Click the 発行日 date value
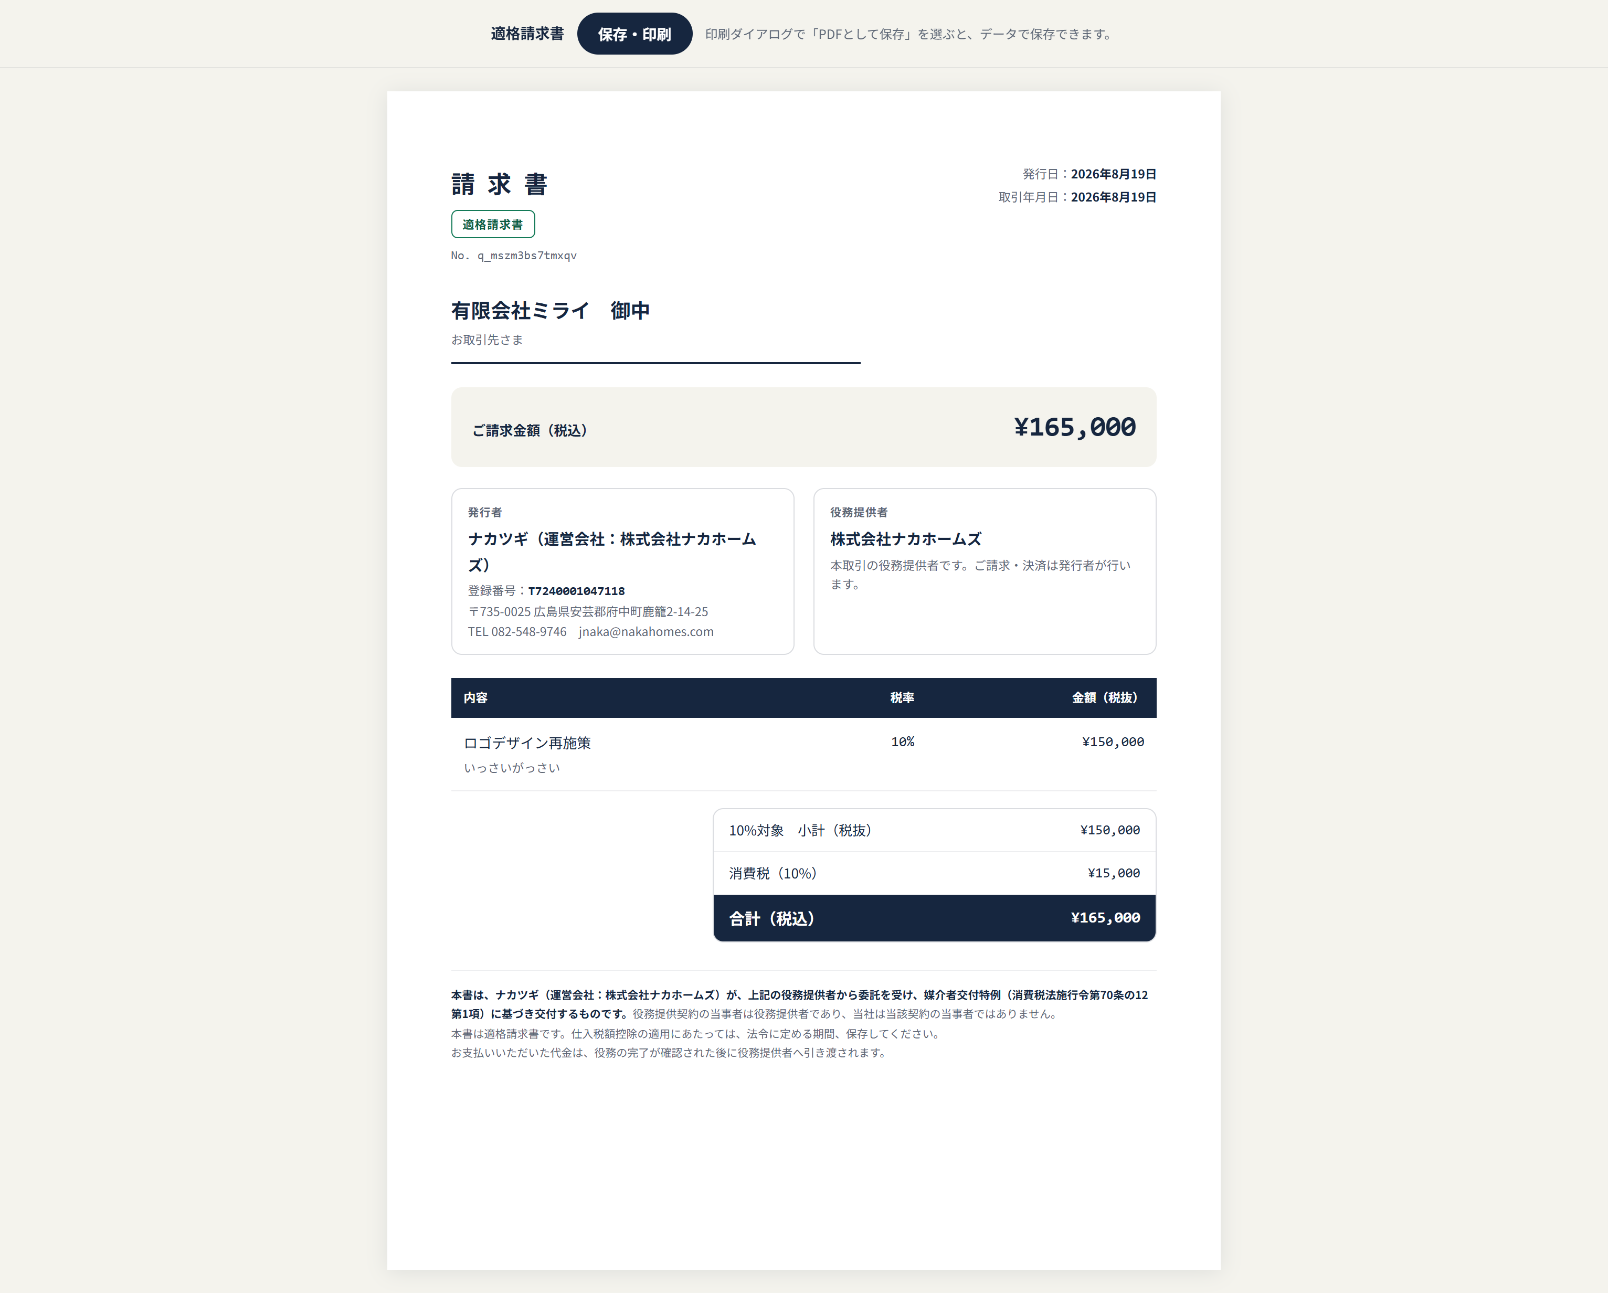Image resolution: width=1608 pixels, height=1293 pixels. click(1114, 174)
